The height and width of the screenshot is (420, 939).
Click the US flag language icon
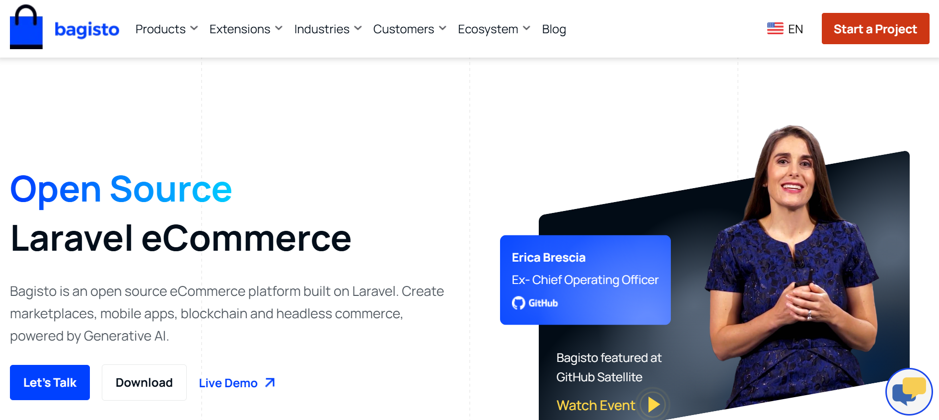tap(775, 29)
